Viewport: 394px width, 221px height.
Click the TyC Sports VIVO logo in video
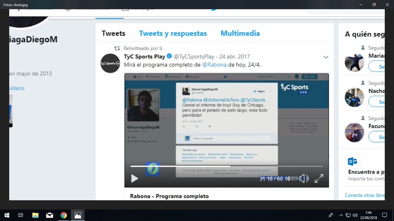294,88
